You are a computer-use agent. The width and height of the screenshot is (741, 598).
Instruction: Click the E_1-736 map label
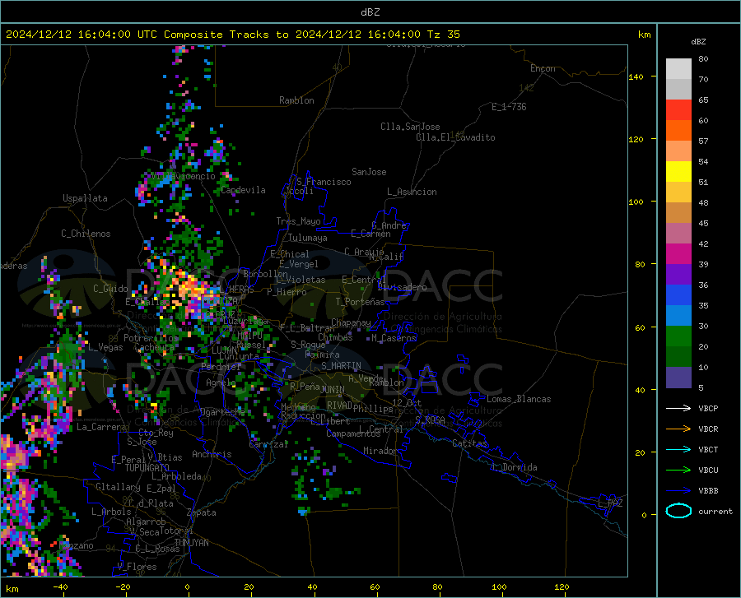(509, 107)
